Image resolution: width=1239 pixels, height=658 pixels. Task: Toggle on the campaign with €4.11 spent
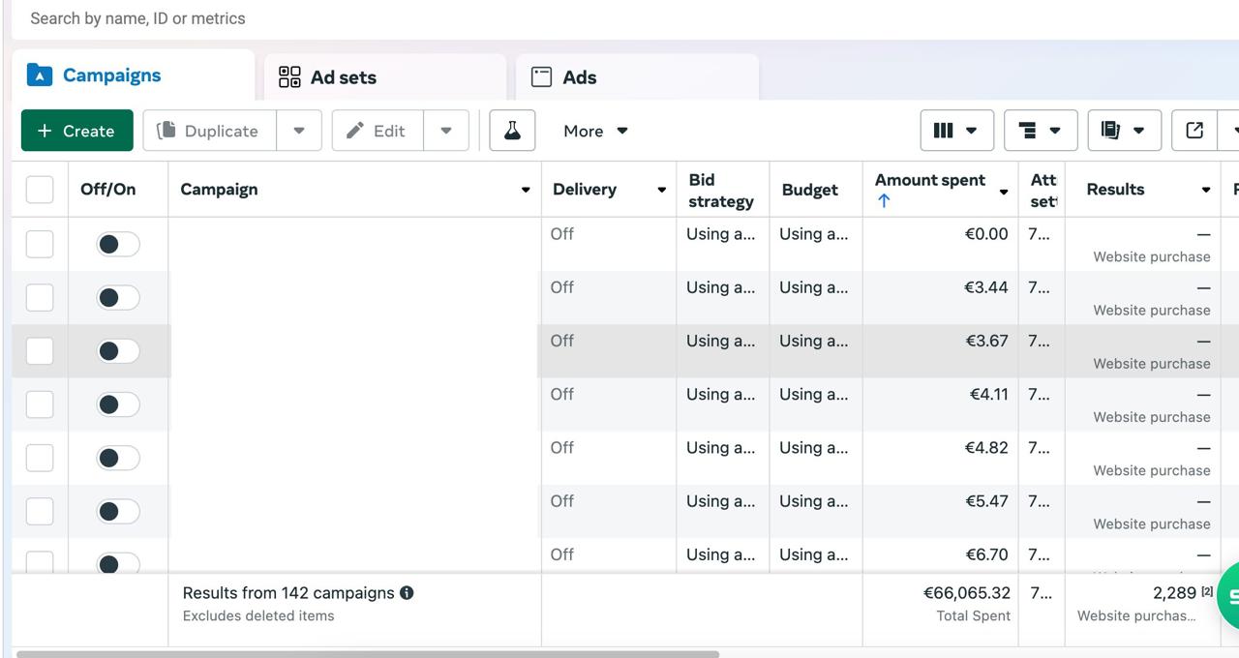(118, 404)
